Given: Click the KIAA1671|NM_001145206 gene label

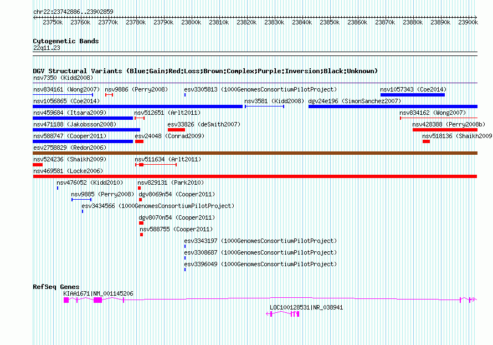Looking at the screenshot, I should pos(98,293).
